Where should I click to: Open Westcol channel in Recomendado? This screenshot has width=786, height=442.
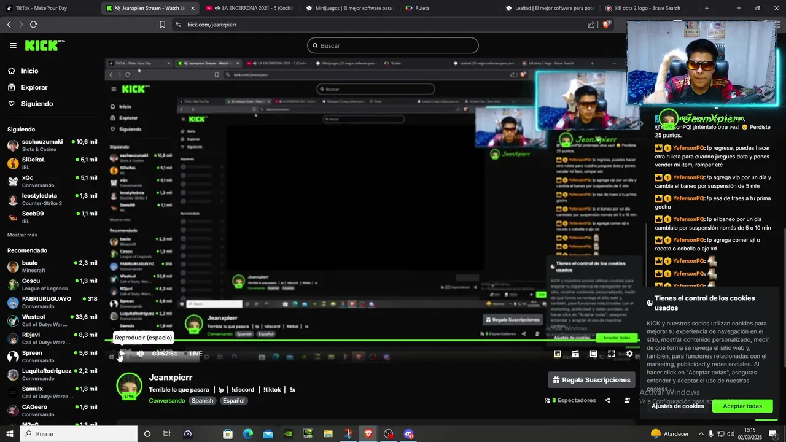click(x=52, y=320)
